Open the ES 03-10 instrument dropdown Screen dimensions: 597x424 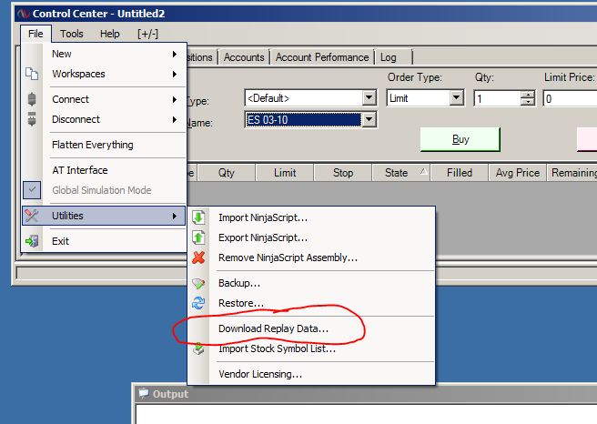[369, 120]
